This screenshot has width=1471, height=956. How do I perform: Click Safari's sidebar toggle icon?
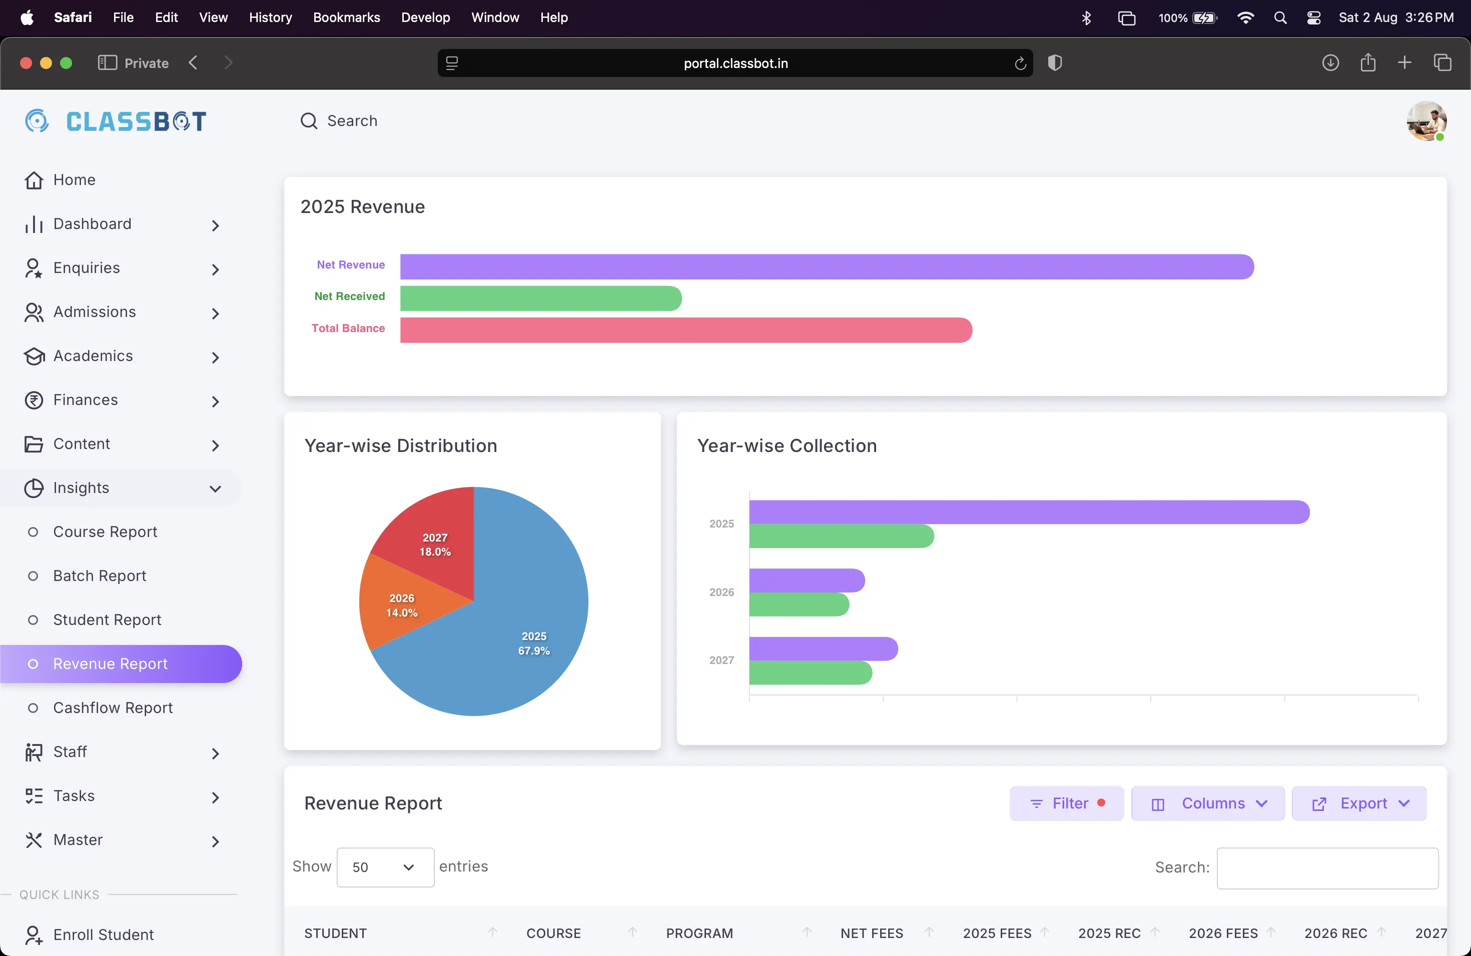pos(107,63)
